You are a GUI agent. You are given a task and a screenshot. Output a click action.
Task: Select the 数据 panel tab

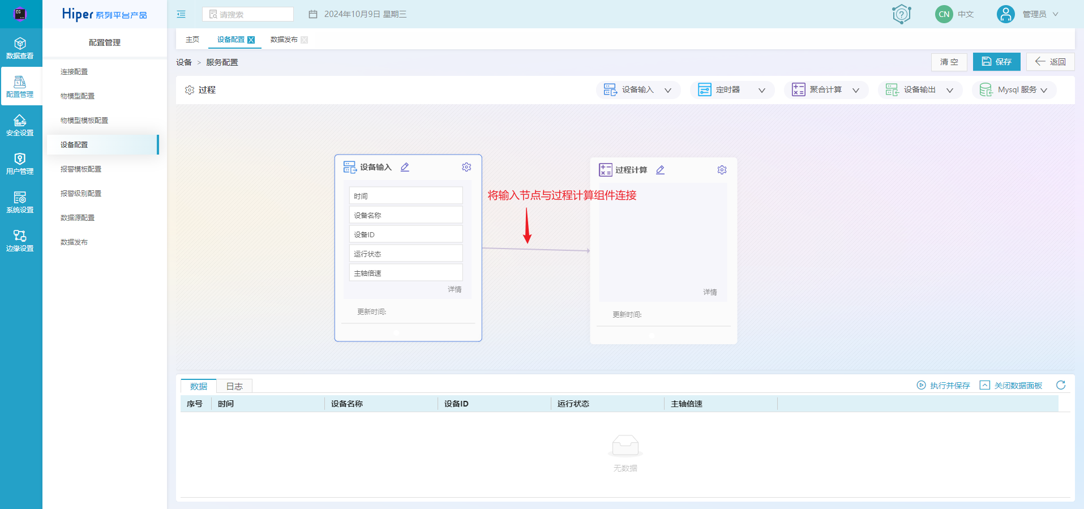click(199, 386)
